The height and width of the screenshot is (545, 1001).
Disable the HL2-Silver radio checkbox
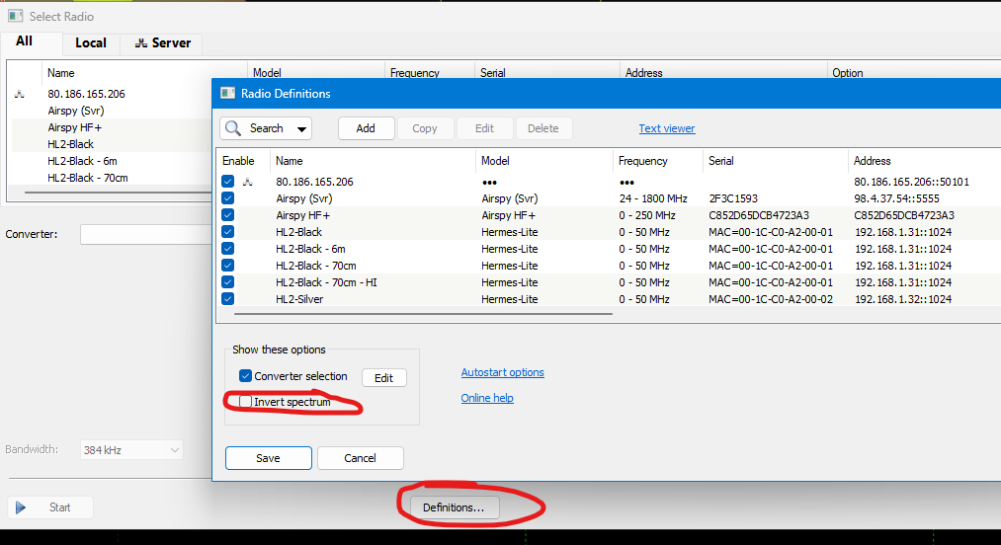pos(228,299)
